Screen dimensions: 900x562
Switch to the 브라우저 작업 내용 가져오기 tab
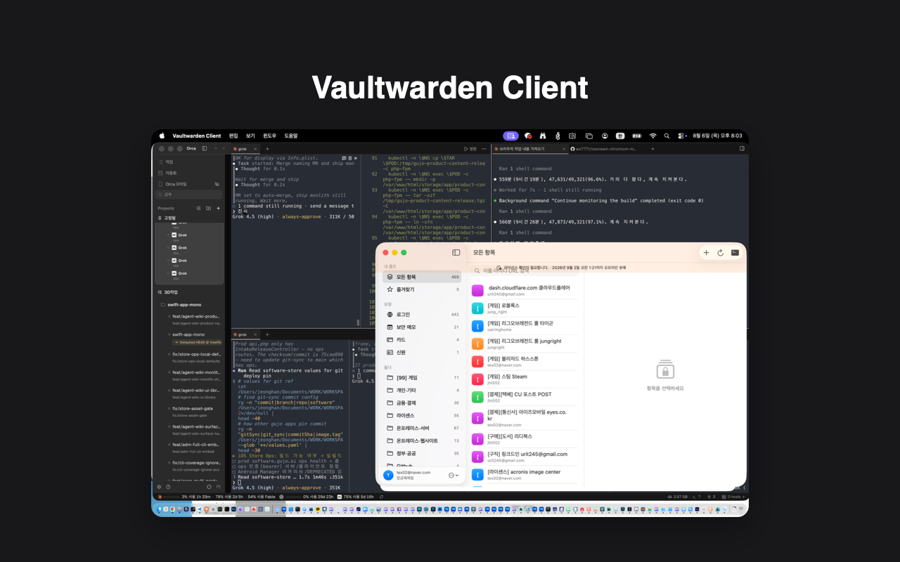(529, 149)
